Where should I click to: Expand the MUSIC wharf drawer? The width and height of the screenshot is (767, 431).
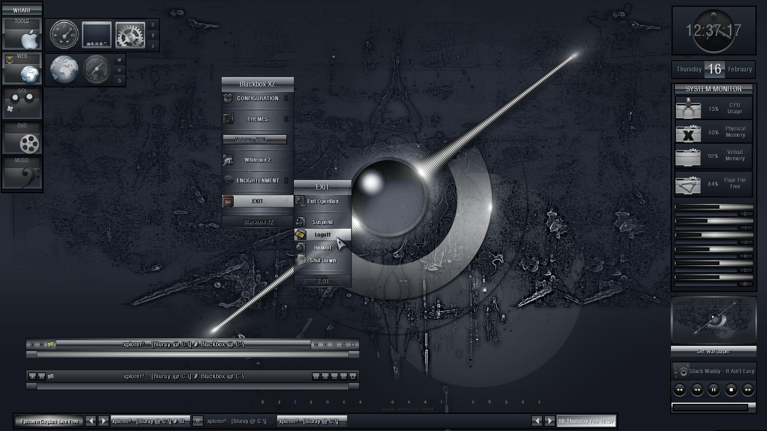tap(22, 172)
